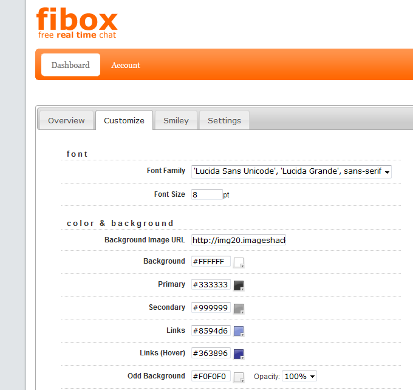Open the Dashboard tab
413x390 pixels.
pos(70,65)
